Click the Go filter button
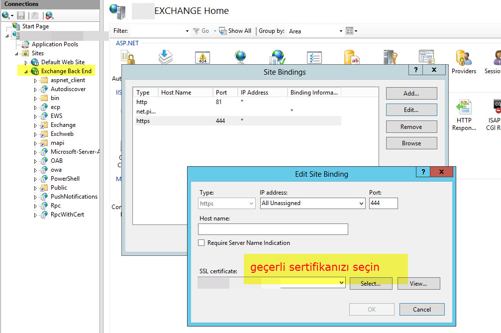This screenshot has height=333, width=501. tap(201, 31)
